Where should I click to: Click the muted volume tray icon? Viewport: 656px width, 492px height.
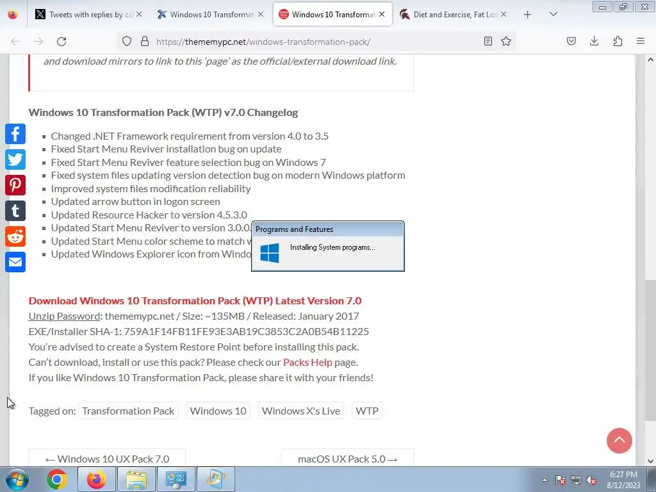[x=591, y=480]
